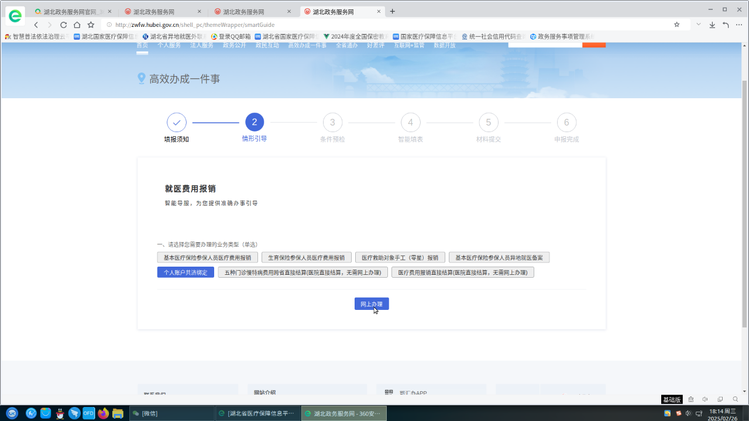Choose 基本医疗保险参保人员异地就医备案 option
749x421 pixels.
pos(499,257)
